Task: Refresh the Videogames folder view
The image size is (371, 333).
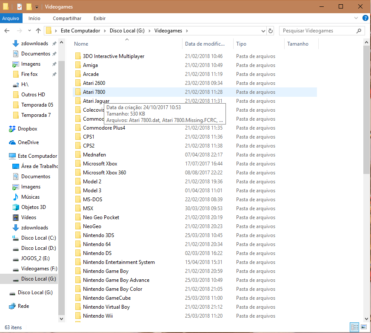Action: pyautogui.click(x=271, y=31)
